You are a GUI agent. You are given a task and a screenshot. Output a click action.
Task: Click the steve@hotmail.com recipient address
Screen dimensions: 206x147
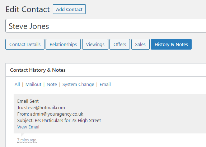pyautogui.click(x=45, y=107)
